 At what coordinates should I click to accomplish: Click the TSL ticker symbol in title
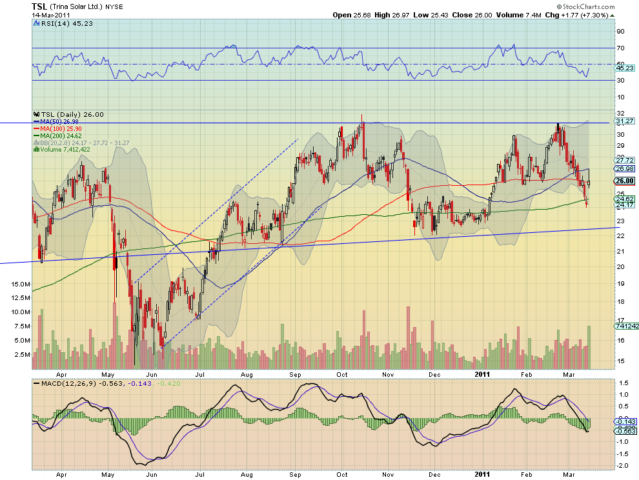(x=39, y=6)
